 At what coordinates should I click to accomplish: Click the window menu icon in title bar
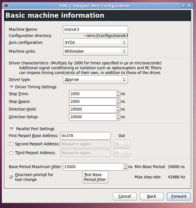pos(6,5)
